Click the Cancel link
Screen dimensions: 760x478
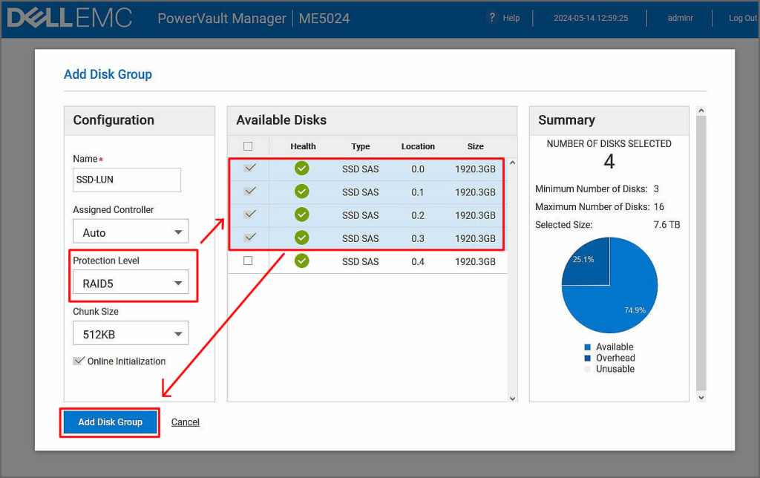click(x=186, y=422)
